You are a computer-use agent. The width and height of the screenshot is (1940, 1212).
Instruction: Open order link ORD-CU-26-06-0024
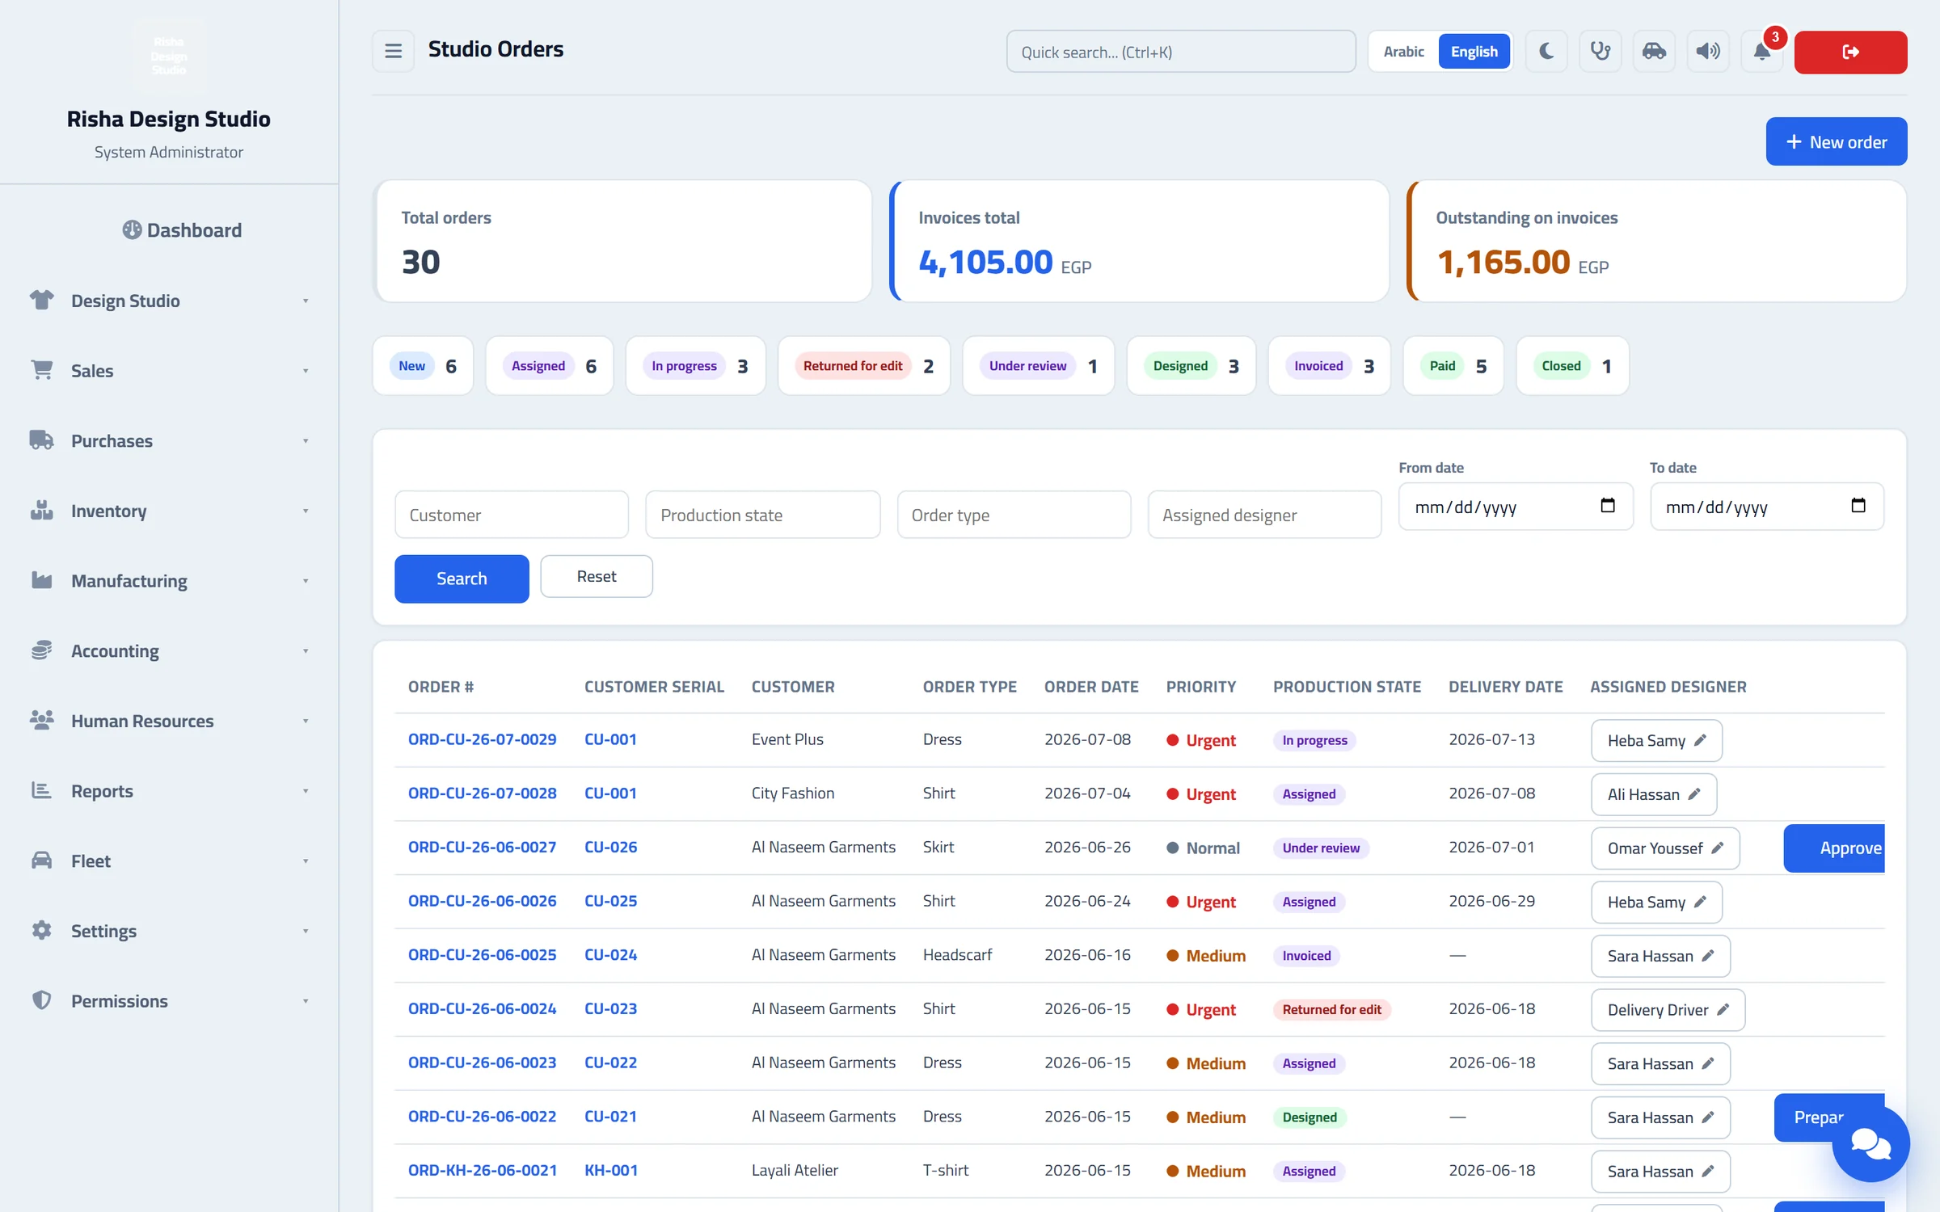click(x=482, y=1009)
